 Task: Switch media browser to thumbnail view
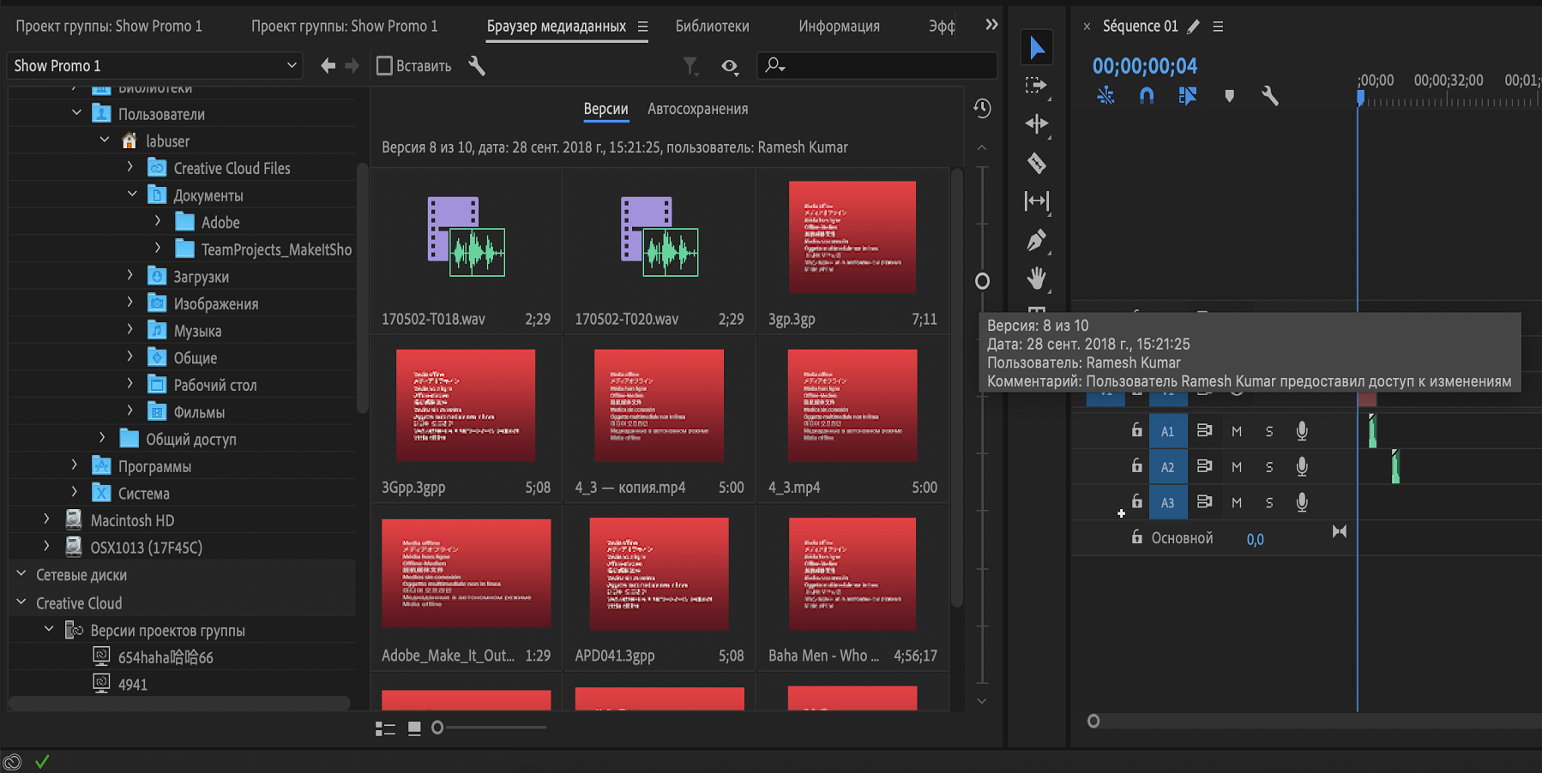pyautogui.click(x=414, y=728)
